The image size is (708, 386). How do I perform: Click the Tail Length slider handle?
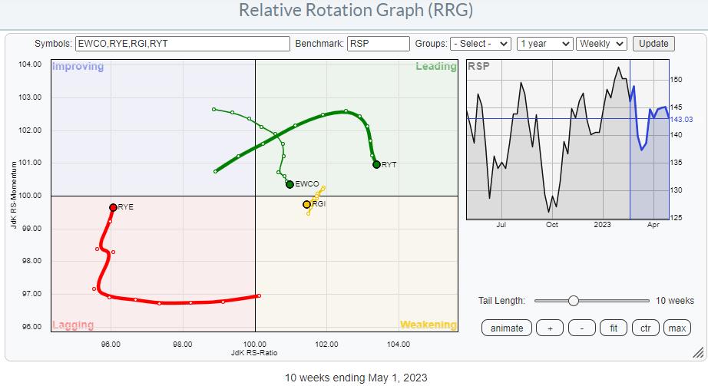[573, 301]
